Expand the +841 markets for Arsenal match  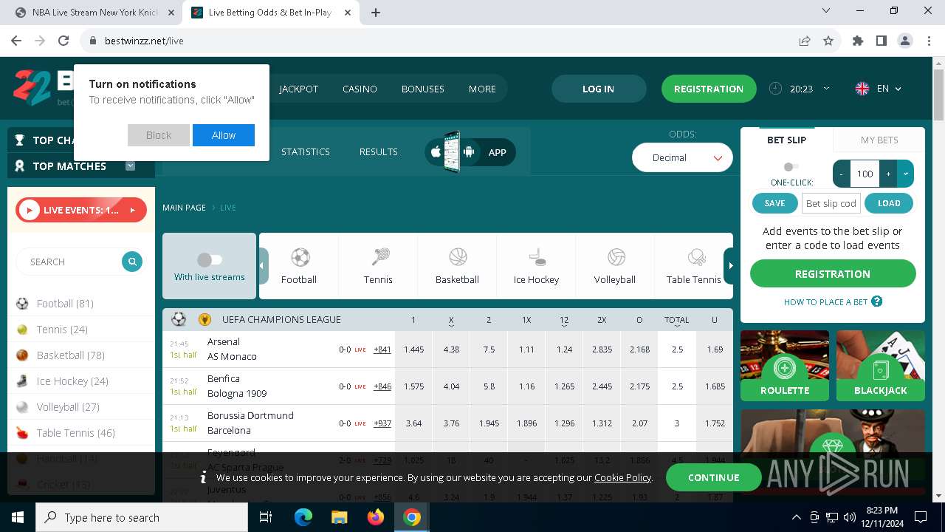[x=382, y=349]
